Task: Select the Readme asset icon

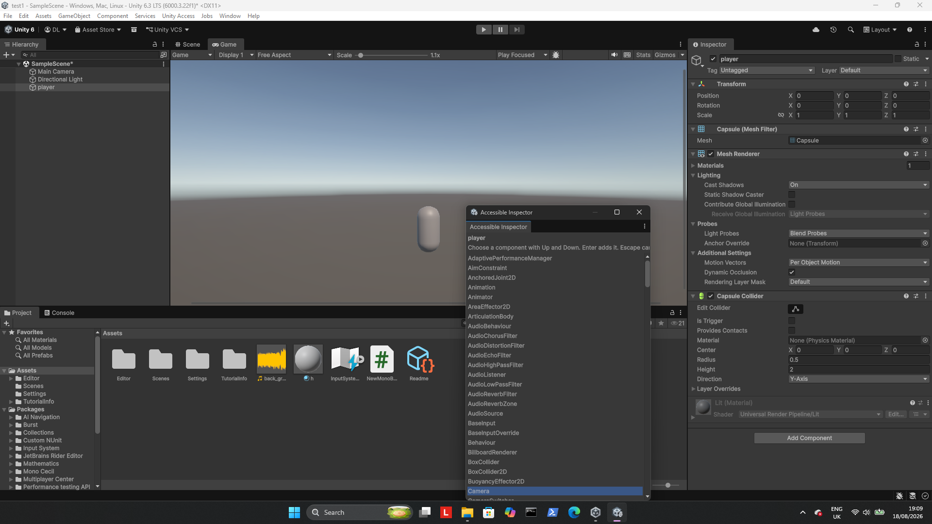Action: (419, 359)
